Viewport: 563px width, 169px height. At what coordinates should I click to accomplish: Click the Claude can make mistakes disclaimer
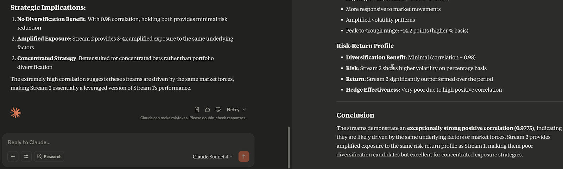pos(193,118)
